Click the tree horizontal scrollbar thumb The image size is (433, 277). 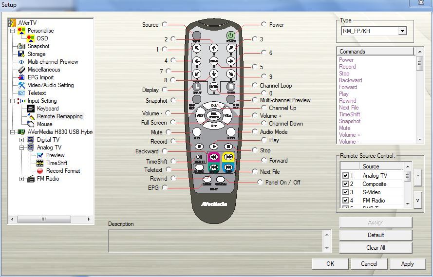click(x=44, y=219)
